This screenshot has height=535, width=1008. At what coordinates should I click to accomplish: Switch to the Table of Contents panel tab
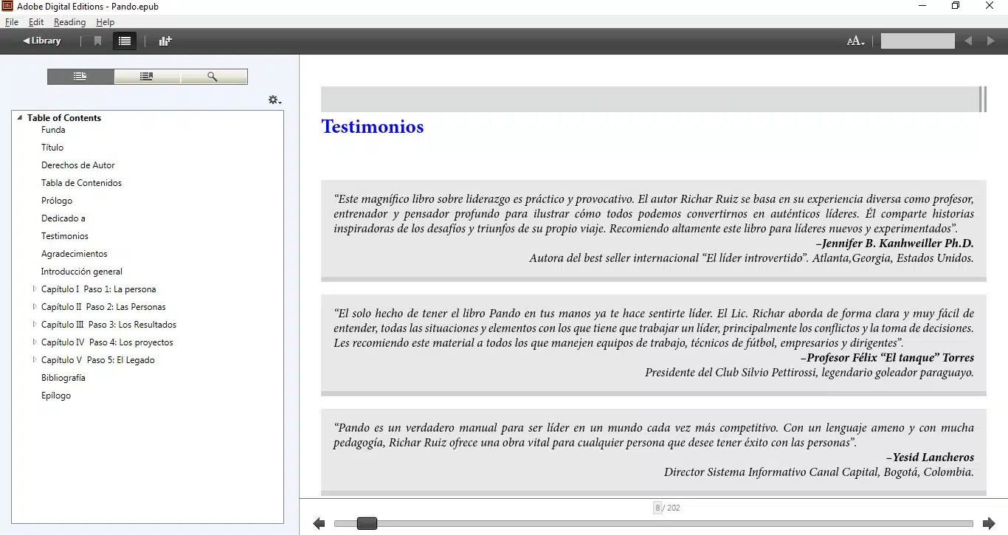(80, 77)
